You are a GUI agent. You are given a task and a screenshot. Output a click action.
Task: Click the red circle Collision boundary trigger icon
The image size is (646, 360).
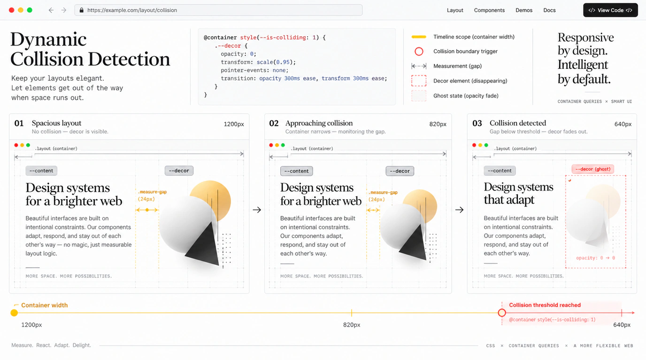419,51
